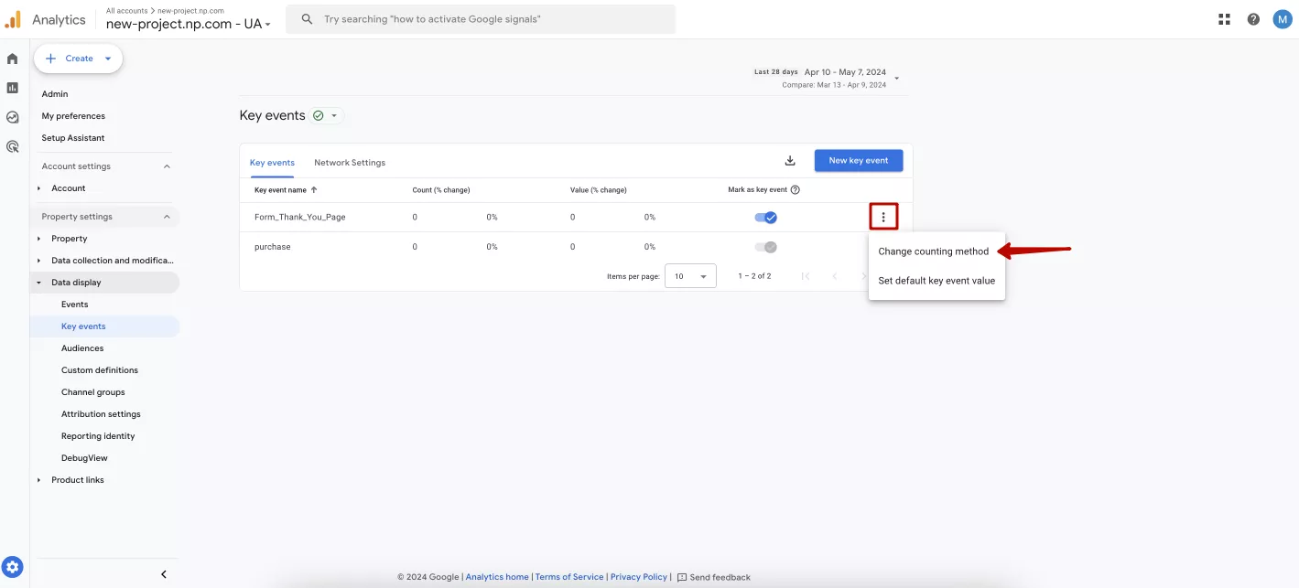The image size is (1299, 588).
Task: Open Channel groups in sidebar
Action: [x=93, y=392]
